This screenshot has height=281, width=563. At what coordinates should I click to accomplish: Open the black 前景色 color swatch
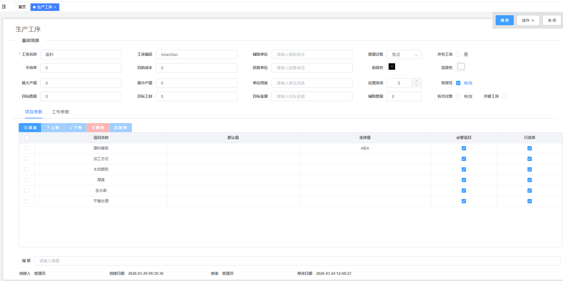tap(392, 67)
